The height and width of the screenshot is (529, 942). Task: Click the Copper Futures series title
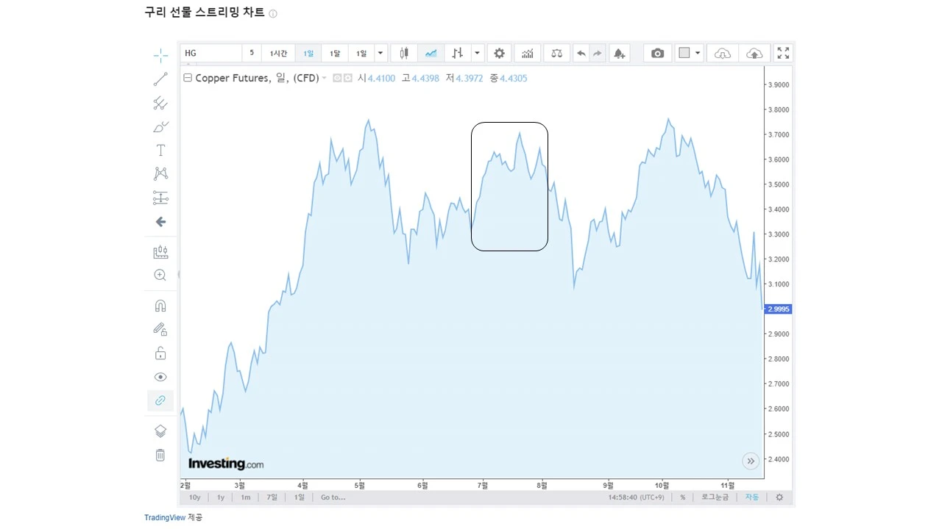point(257,78)
